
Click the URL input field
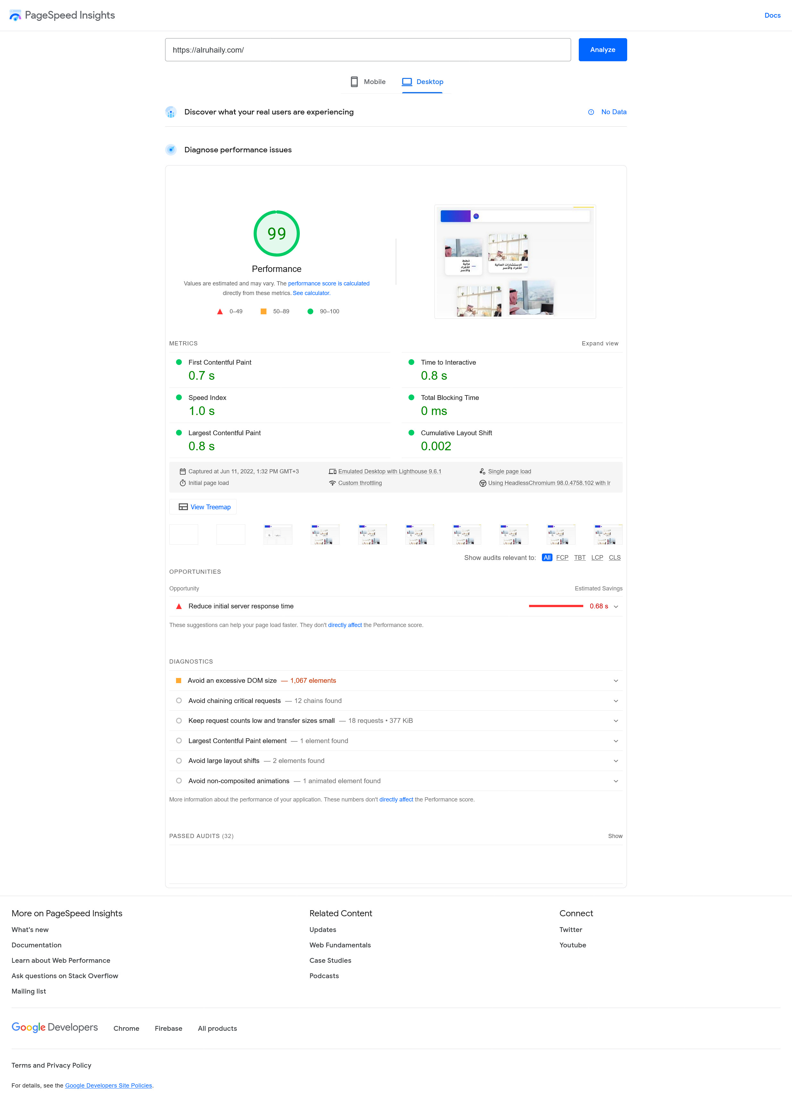coord(367,50)
